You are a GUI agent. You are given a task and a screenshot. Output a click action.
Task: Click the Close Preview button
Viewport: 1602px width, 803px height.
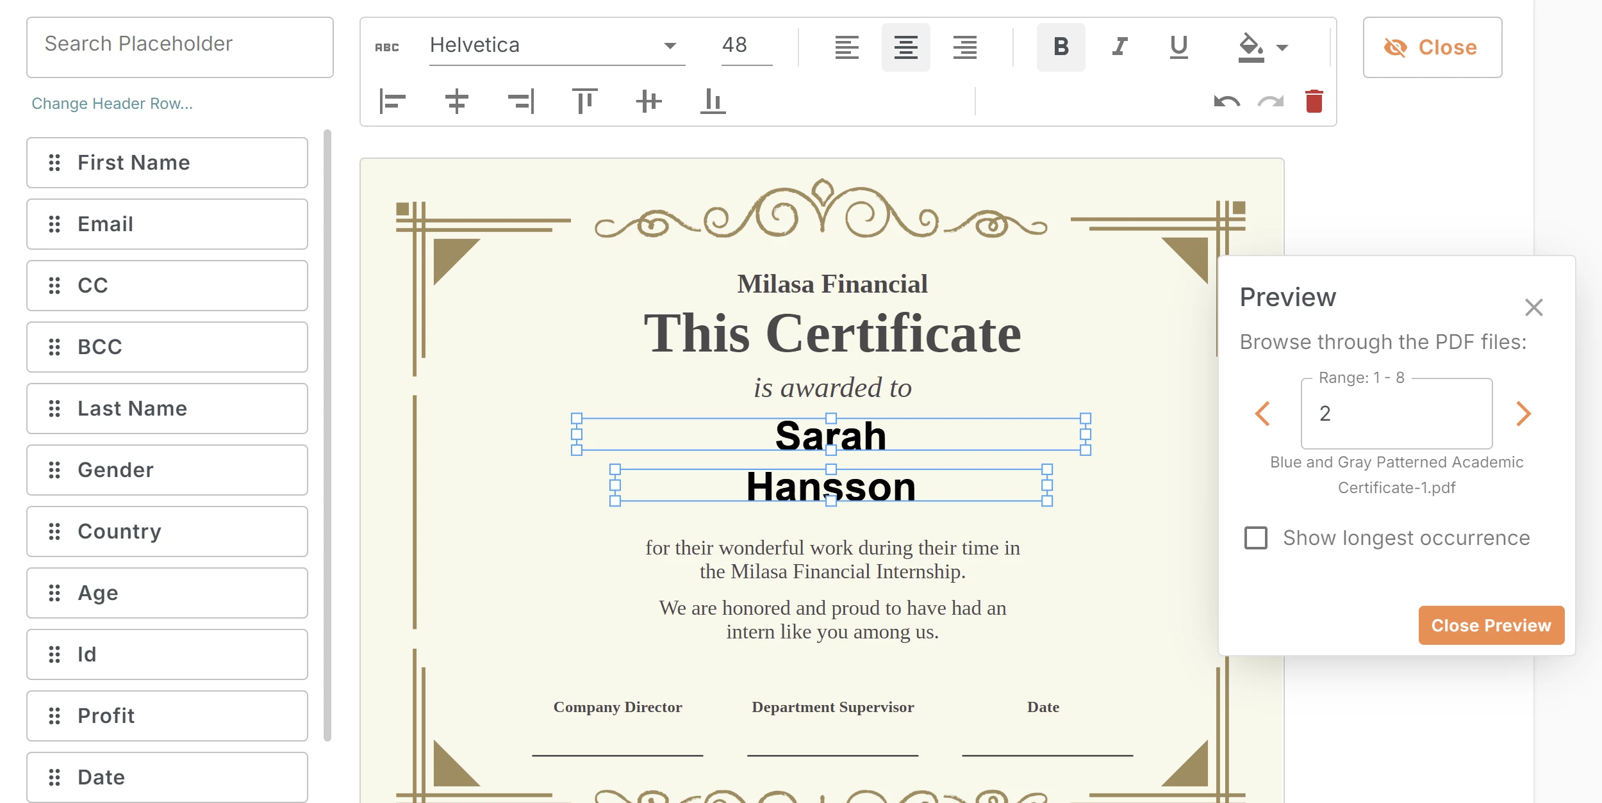pos(1491,625)
